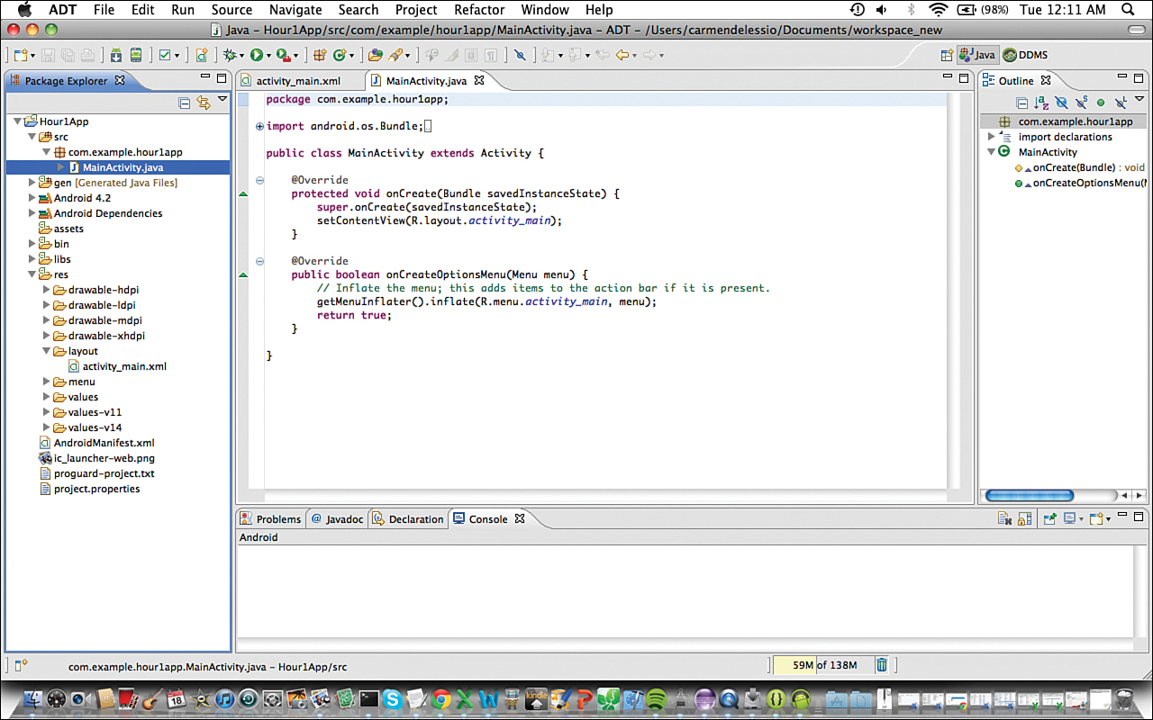The width and height of the screenshot is (1153, 720).
Task: Select the Java perspective button
Action: point(977,55)
